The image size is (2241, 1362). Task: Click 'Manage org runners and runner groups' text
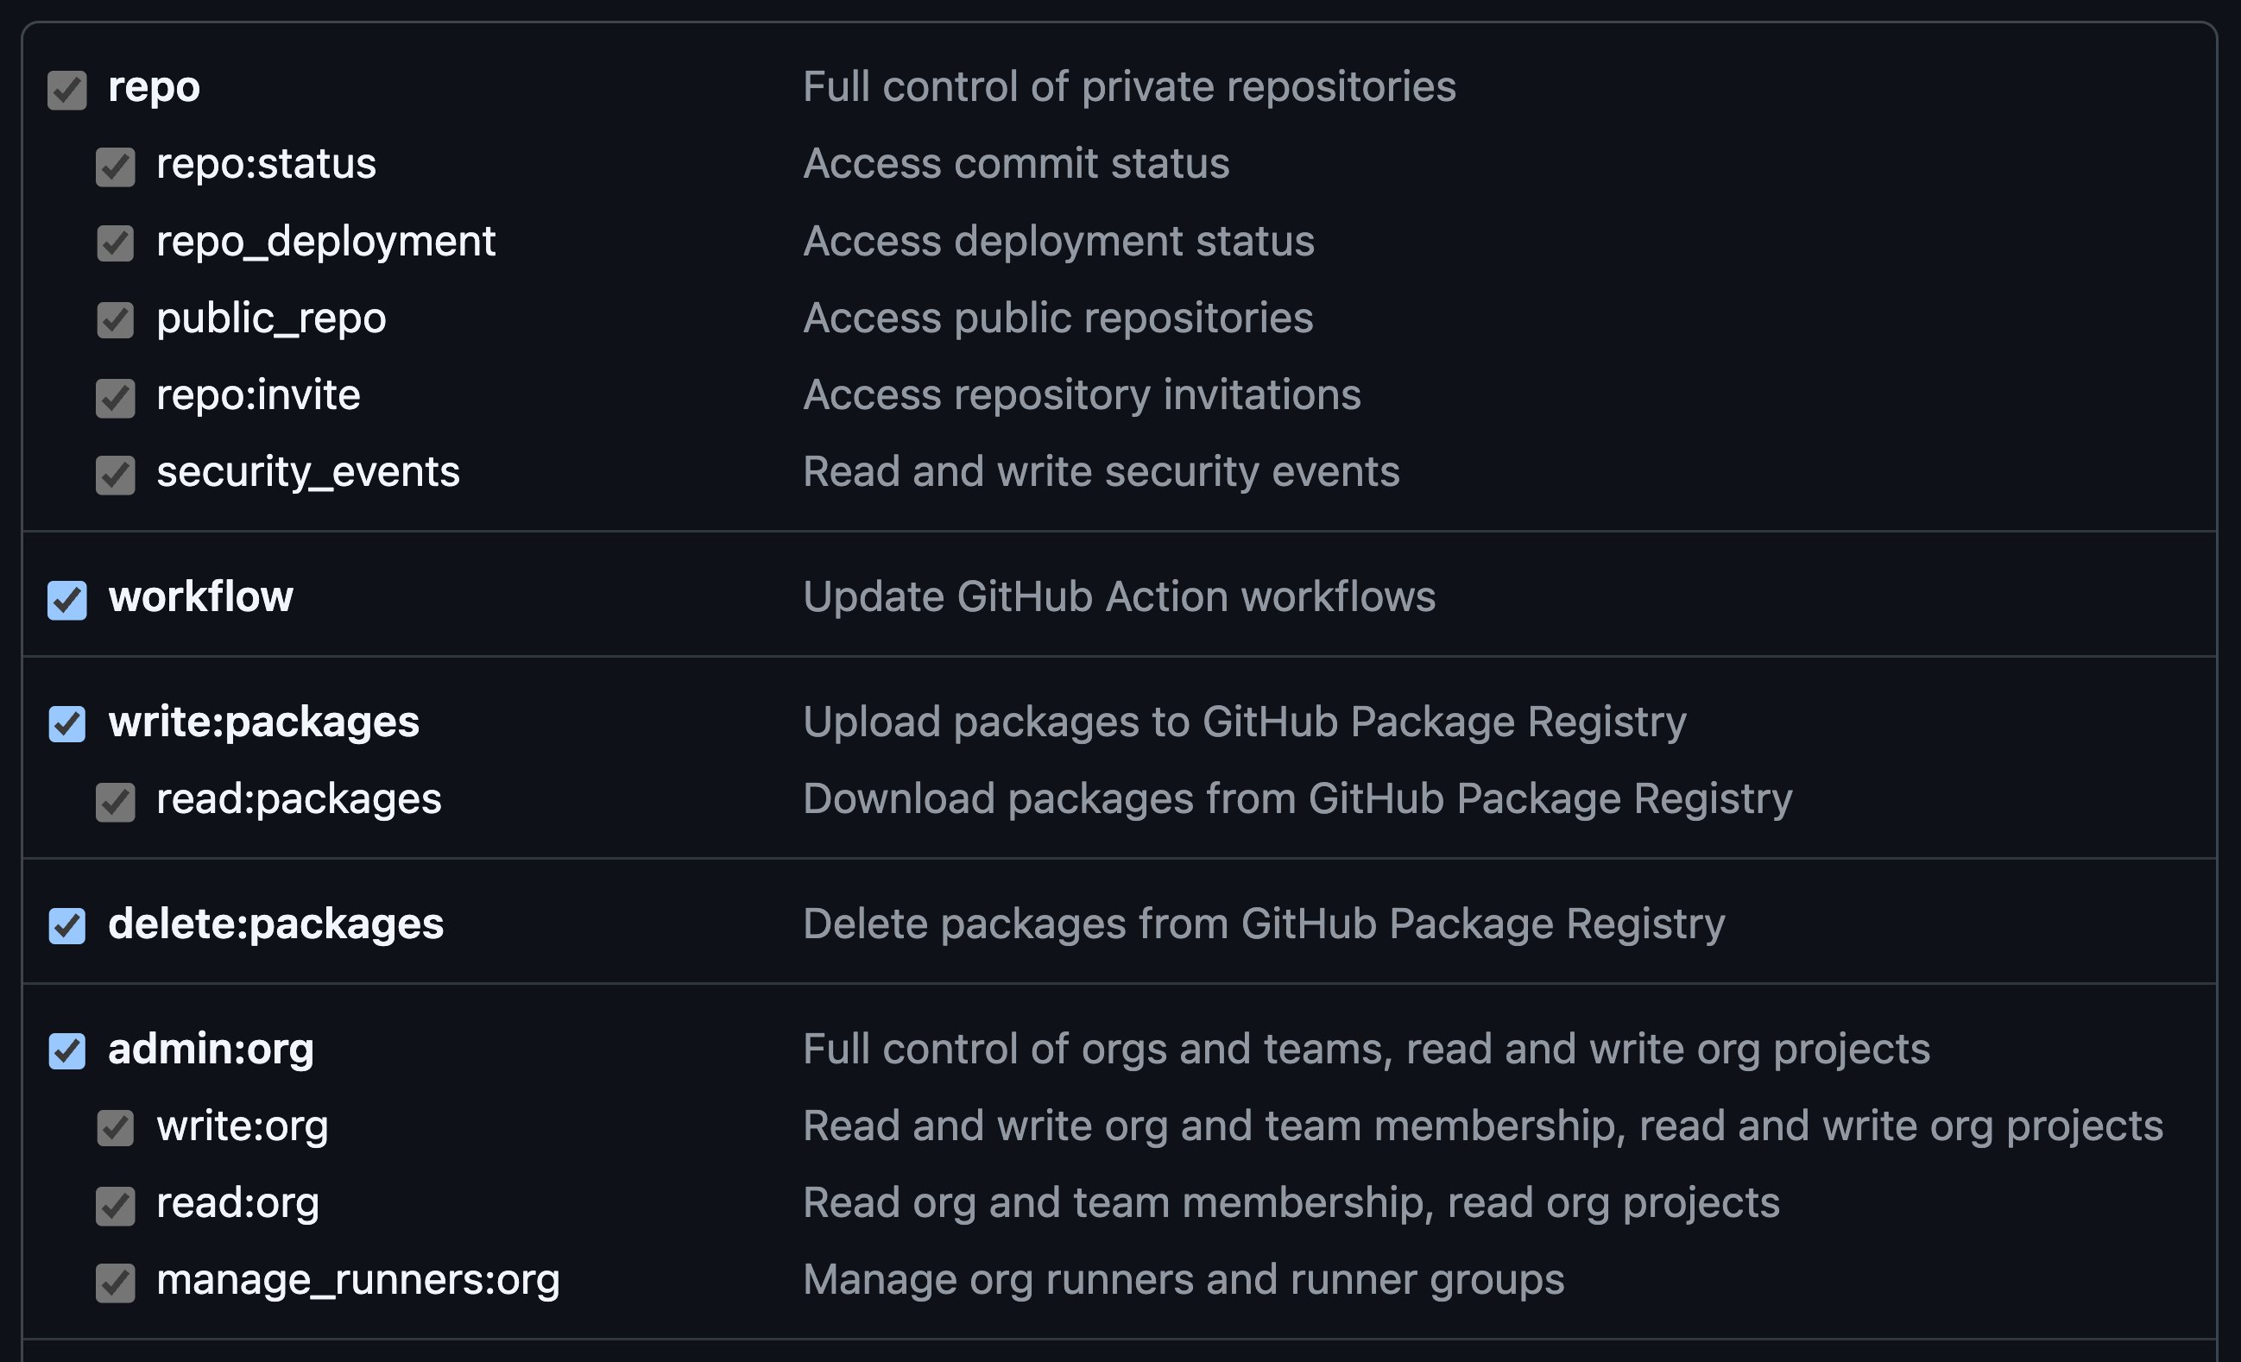pyautogui.click(x=1184, y=1281)
